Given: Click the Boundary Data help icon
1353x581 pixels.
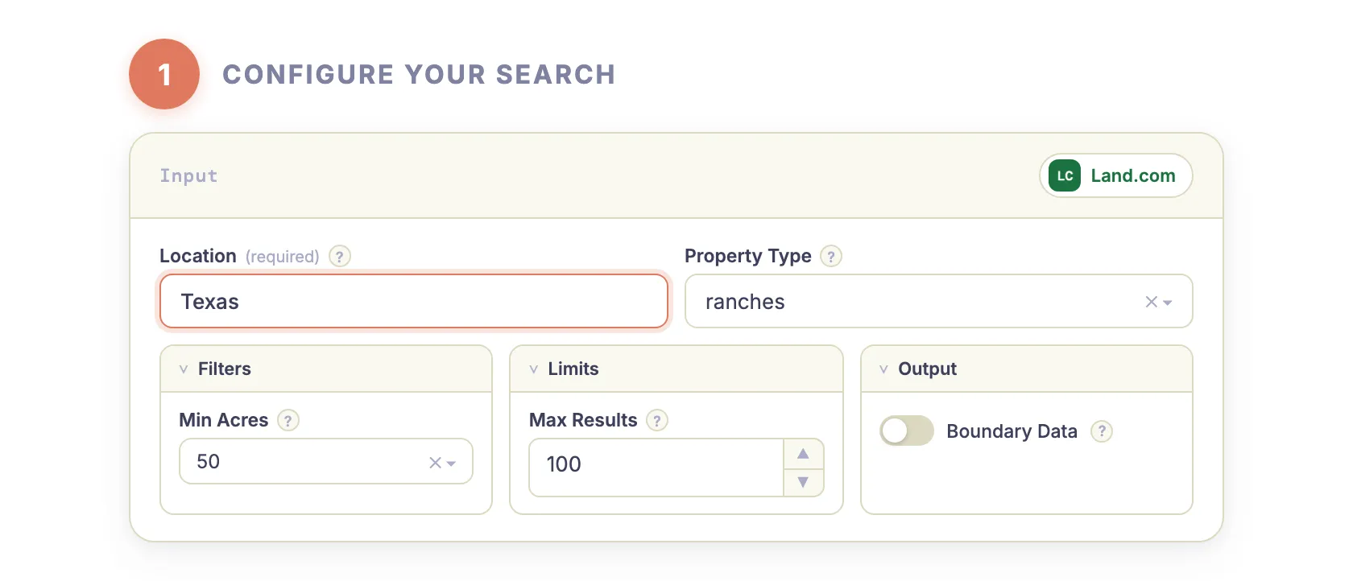Looking at the screenshot, I should click(1102, 431).
